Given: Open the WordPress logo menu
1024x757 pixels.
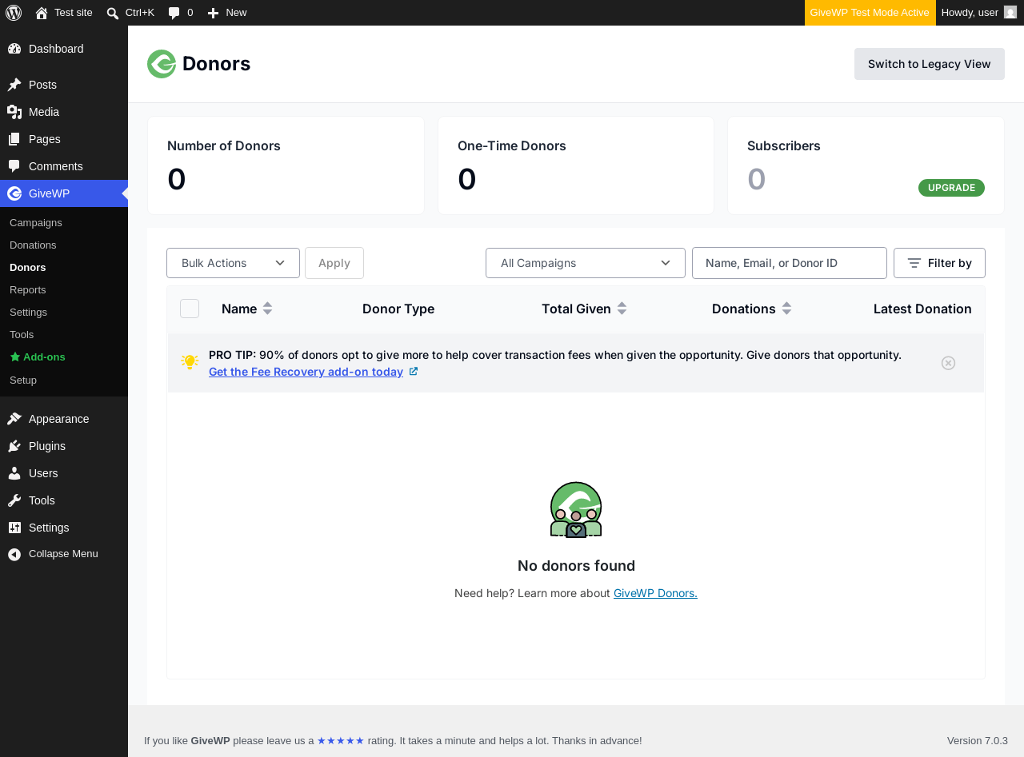Looking at the screenshot, I should pos(14,13).
